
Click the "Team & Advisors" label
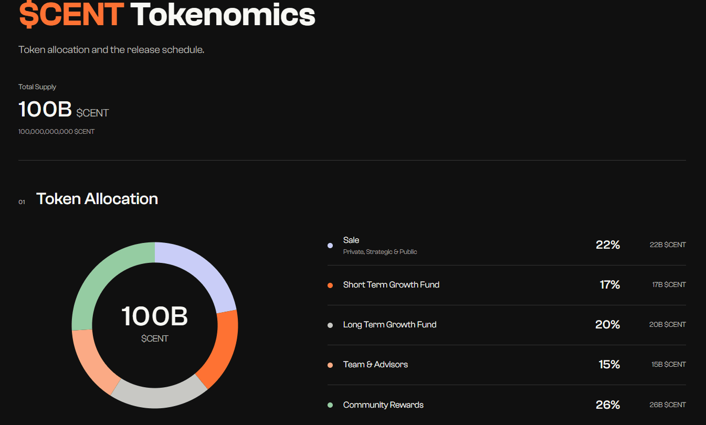(x=375, y=364)
